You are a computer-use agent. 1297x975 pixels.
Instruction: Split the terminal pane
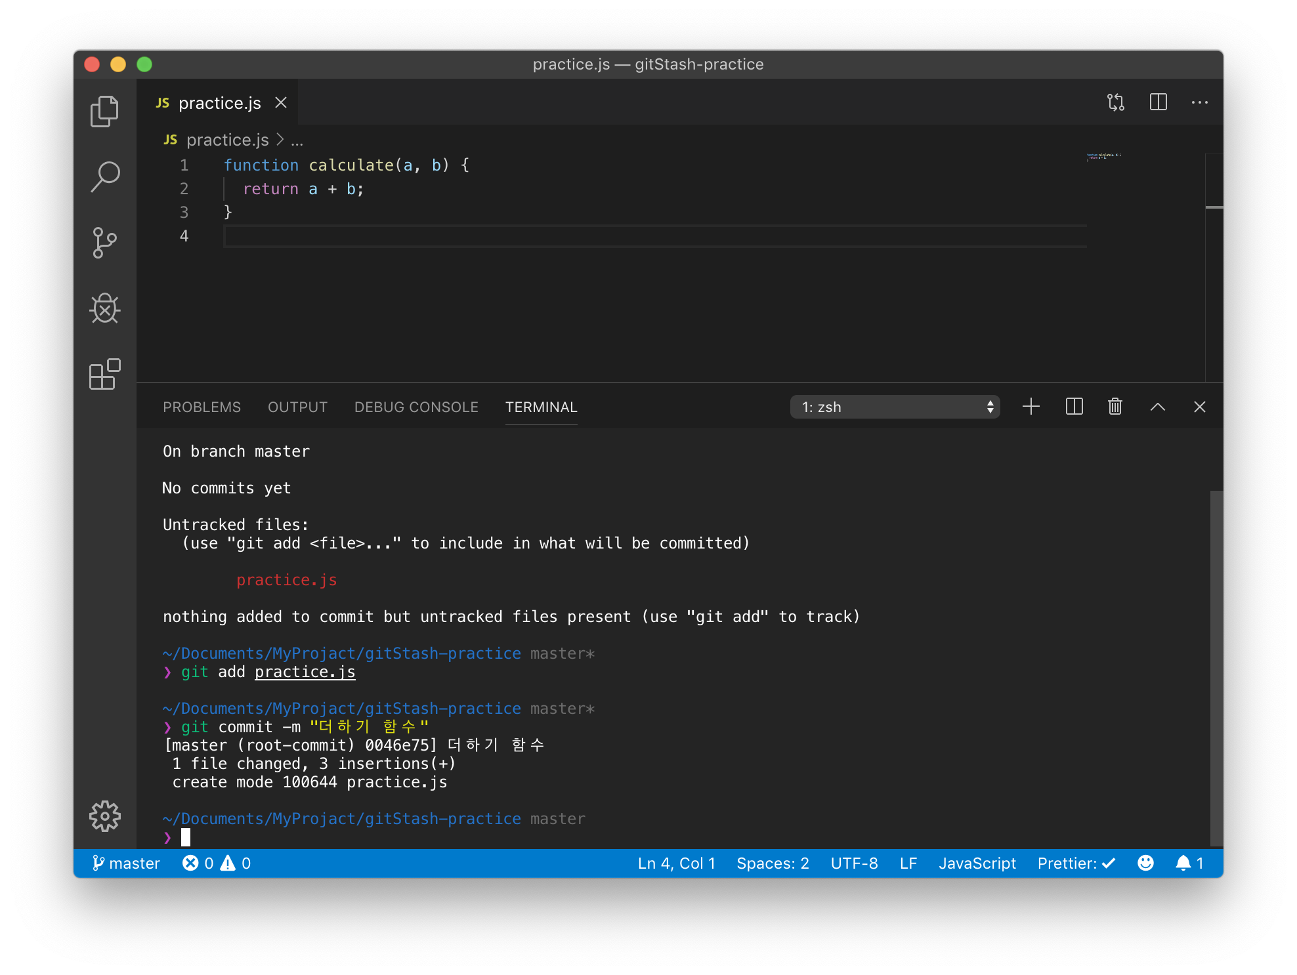[1074, 407]
